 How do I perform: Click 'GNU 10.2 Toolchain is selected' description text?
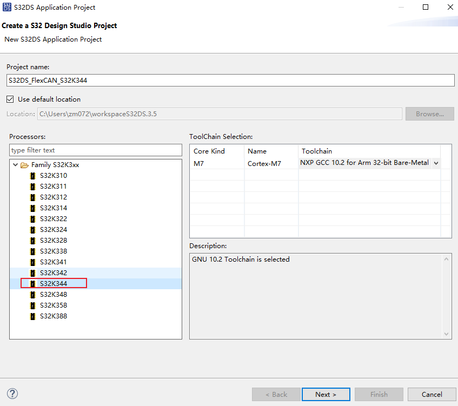coord(241,259)
